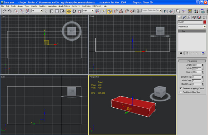Open the Material Editor icon

pos(196,11)
